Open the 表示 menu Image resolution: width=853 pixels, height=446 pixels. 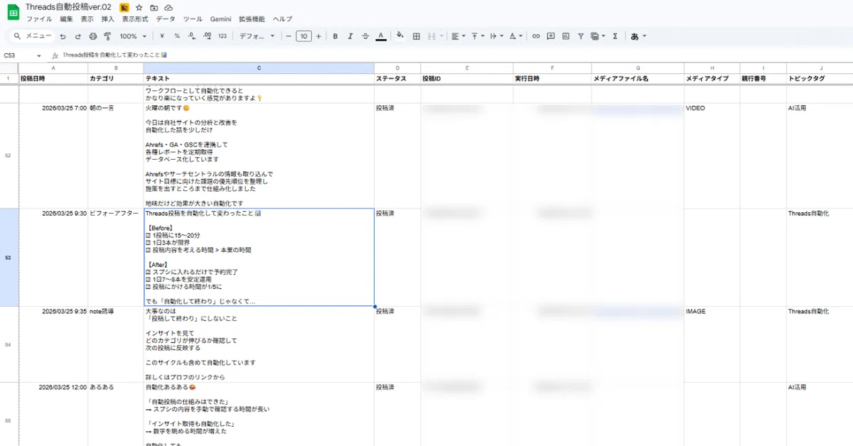87,19
